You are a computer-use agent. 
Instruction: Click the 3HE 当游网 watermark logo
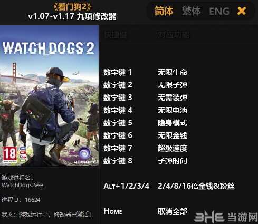pyautogui.click(x=226, y=217)
